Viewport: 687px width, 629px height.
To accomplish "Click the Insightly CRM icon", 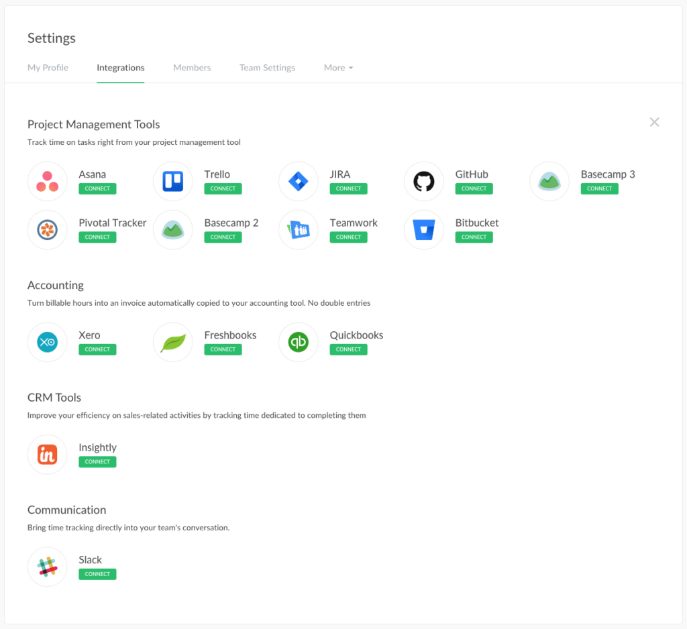I will tap(47, 454).
